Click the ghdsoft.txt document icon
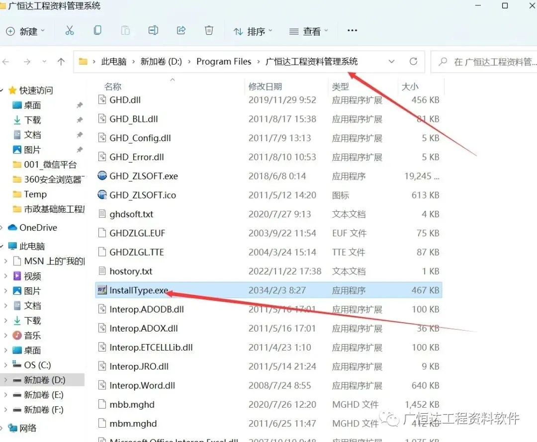 coord(102,214)
